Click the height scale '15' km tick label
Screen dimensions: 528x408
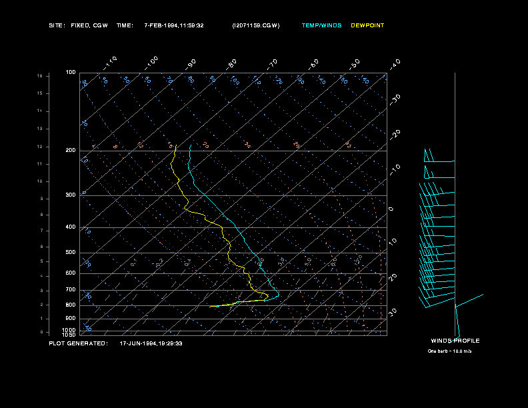pos(40,93)
